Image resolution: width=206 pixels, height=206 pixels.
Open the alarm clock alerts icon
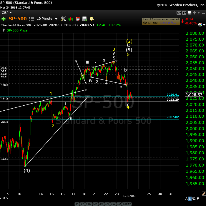(78, 19)
